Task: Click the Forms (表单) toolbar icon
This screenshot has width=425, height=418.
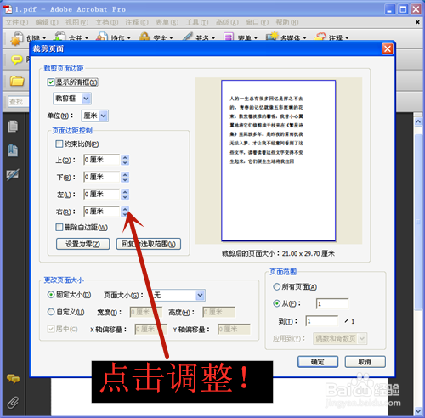Action: pyautogui.click(x=229, y=37)
